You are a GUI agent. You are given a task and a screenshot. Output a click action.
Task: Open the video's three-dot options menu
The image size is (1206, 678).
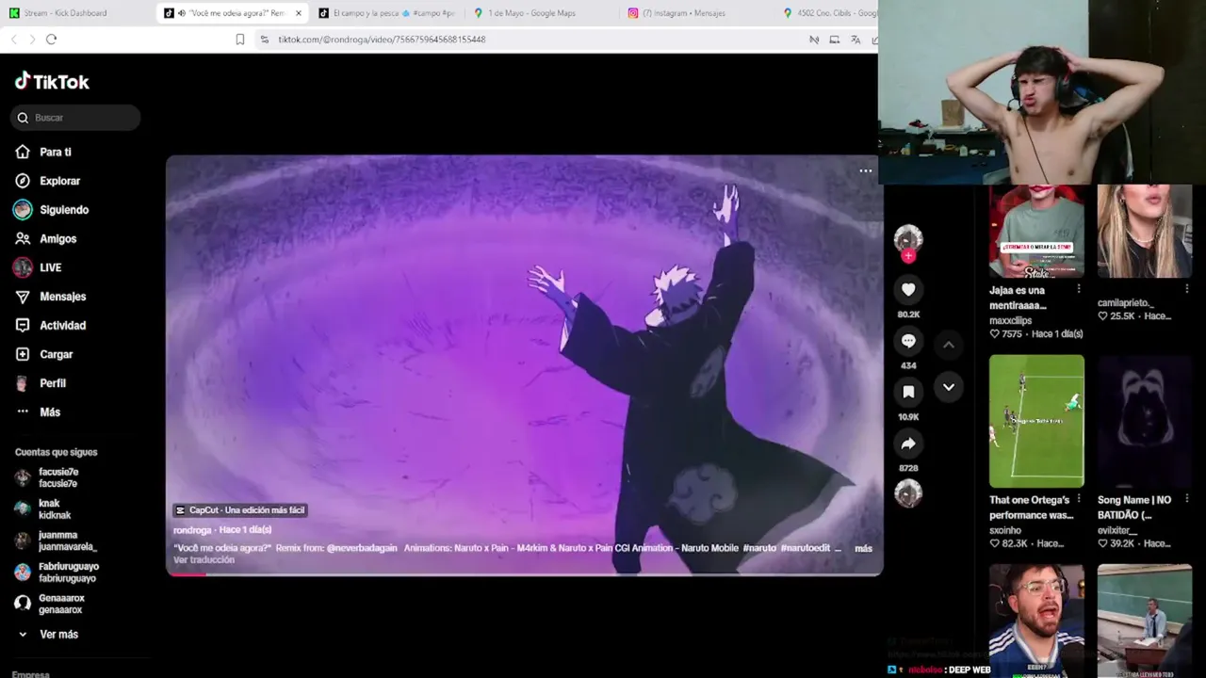[865, 171]
